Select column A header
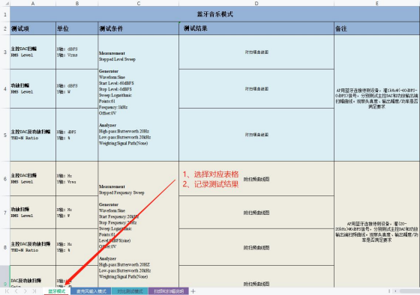420x295 pixels. click(x=33, y=3)
